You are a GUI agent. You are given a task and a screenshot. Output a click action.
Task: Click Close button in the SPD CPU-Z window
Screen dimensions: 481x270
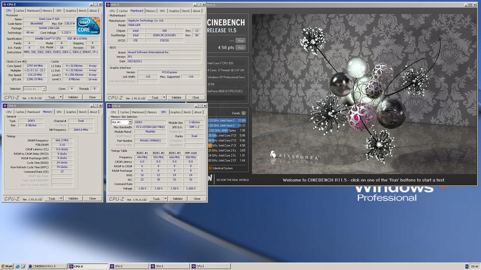click(197, 199)
